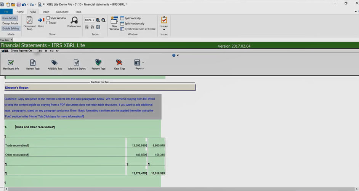The height and width of the screenshot is (191, 359).
Task: Open the Redo history dropdown arrow
Action: 36,4
